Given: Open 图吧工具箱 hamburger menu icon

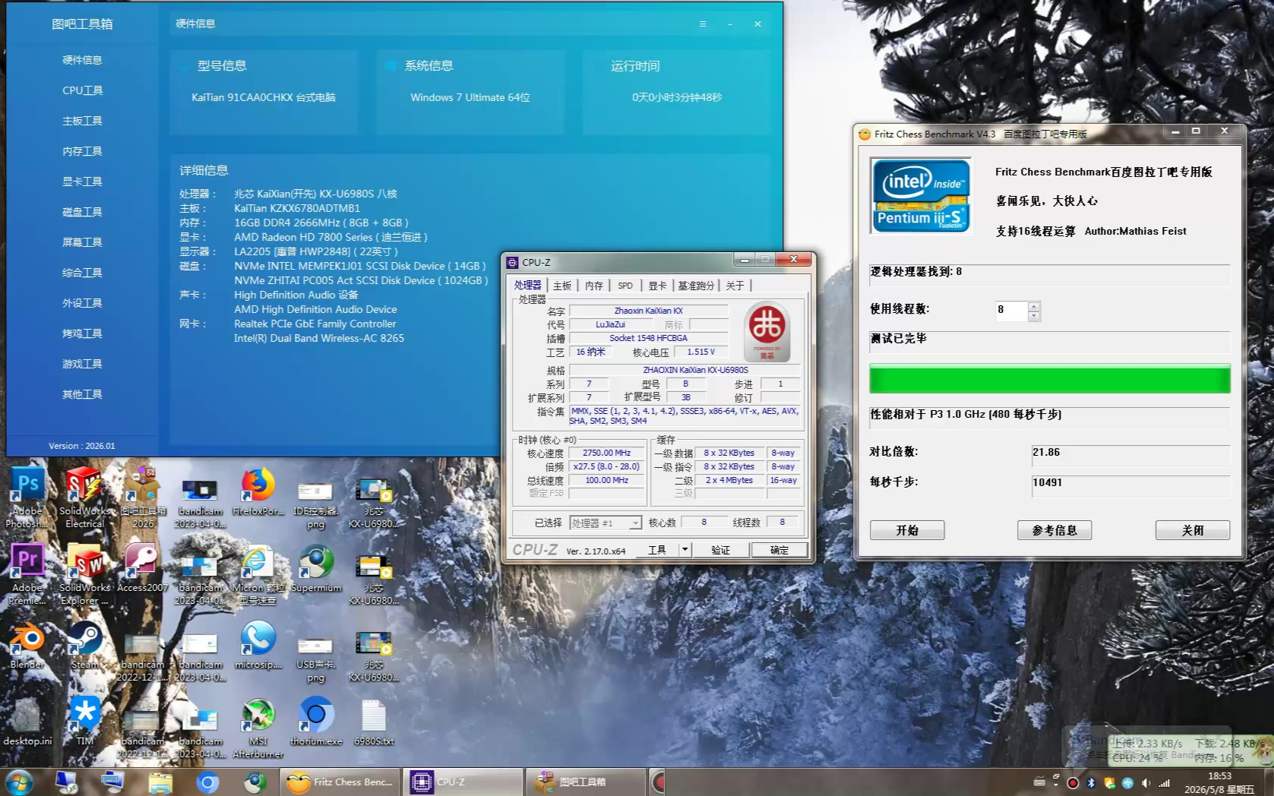Looking at the screenshot, I should (703, 24).
